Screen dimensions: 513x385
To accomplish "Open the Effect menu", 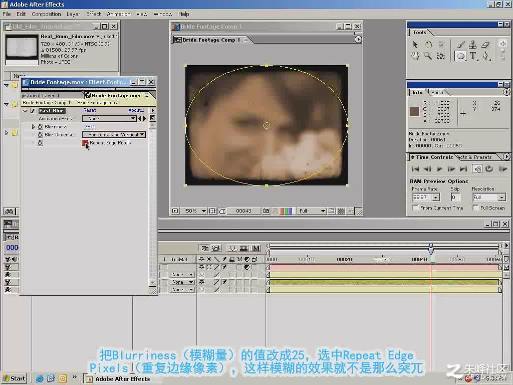I will tap(93, 14).
